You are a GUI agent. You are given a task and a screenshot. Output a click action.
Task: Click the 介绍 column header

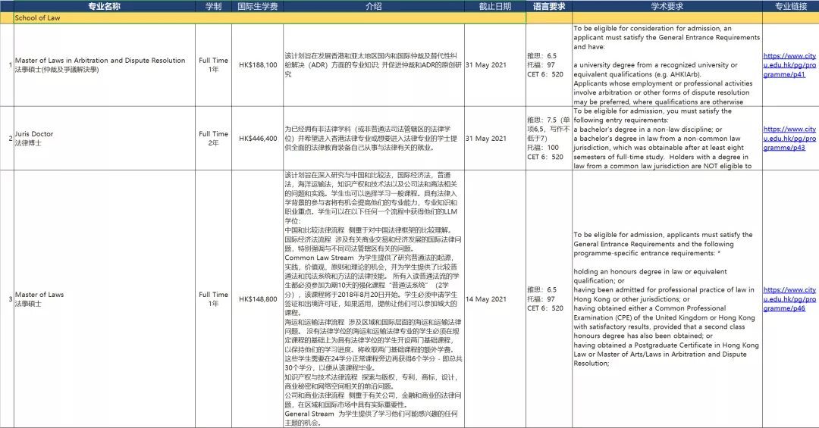373,6
